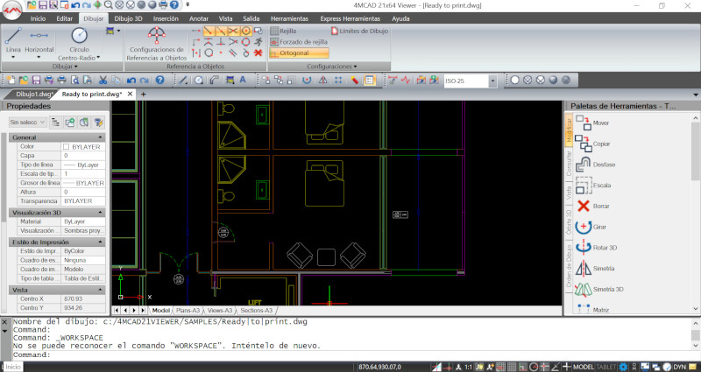This screenshot has height=372, width=701.
Task: Close the Ready to print.dwg tab
Action: (x=130, y=94)
